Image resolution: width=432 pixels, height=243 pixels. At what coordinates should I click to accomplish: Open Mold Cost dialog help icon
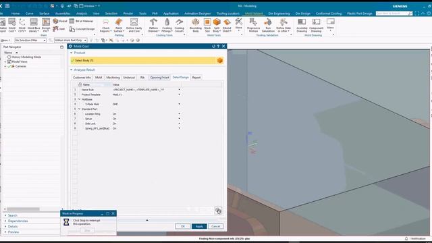pos(218,47)
